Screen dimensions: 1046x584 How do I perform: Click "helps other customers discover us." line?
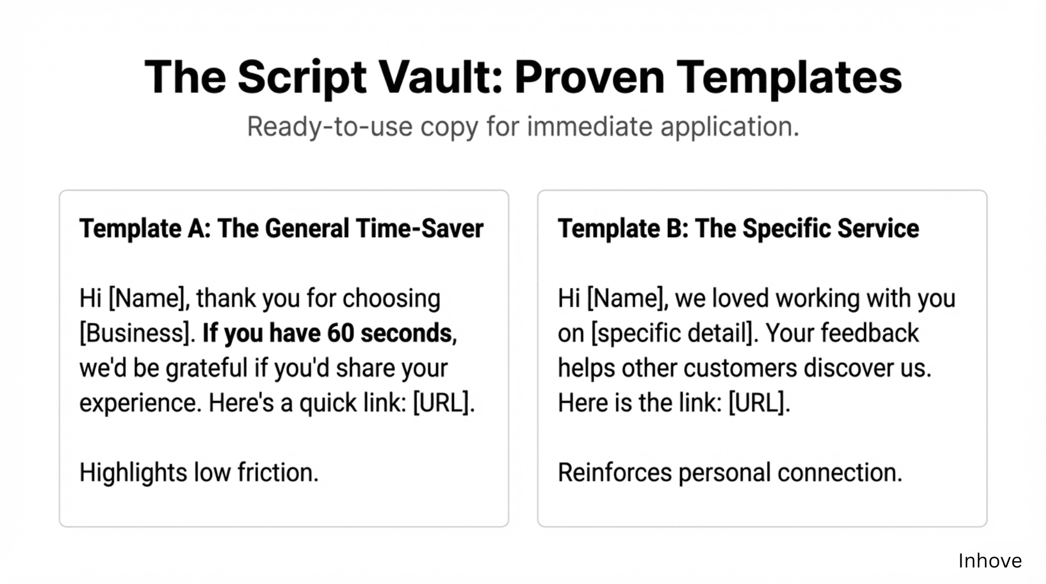pyautogui.click(x=744, y=368)
